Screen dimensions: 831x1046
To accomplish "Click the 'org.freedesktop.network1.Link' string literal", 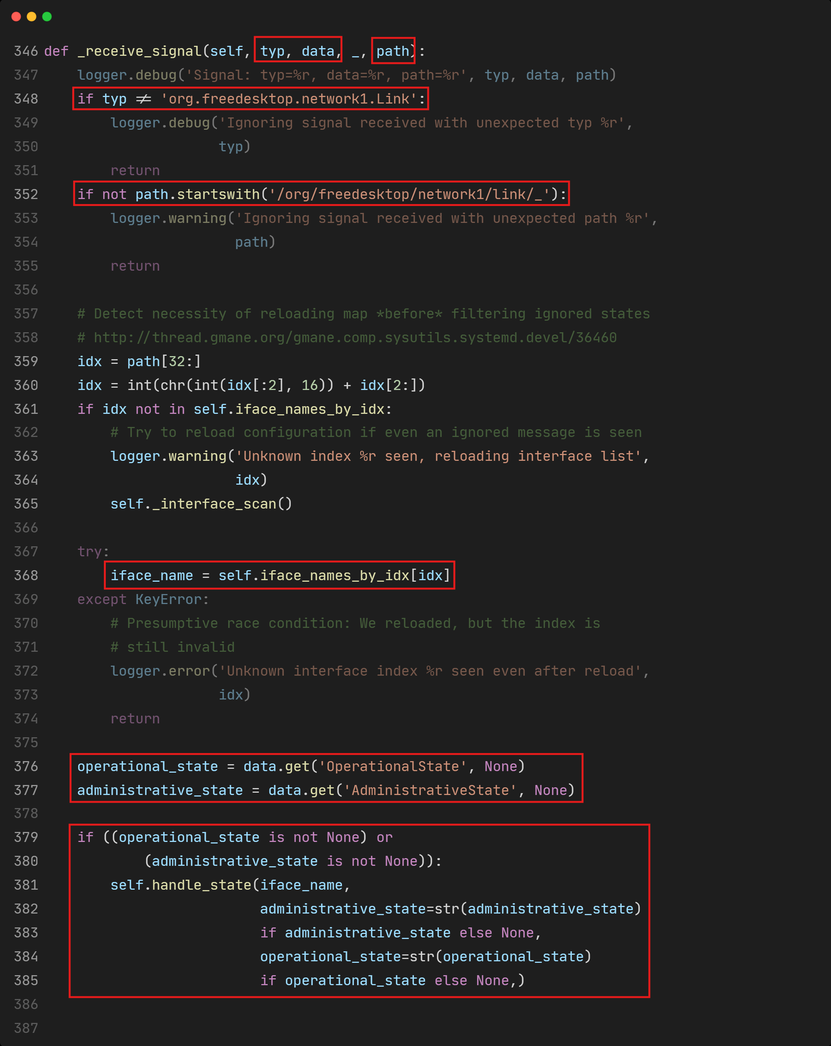I will [x=289, y=99].
